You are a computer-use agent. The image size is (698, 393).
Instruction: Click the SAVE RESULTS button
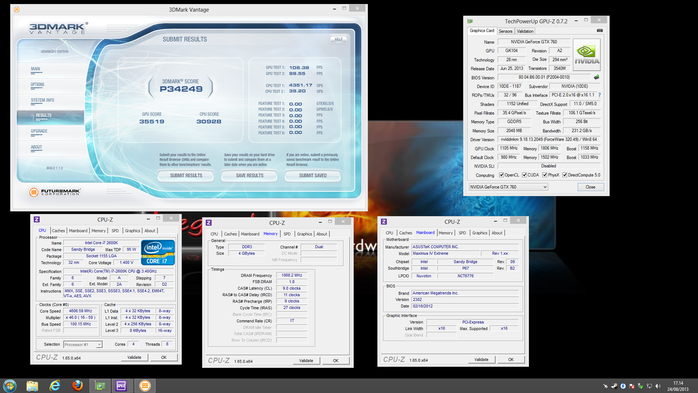[x=249, y=176]
